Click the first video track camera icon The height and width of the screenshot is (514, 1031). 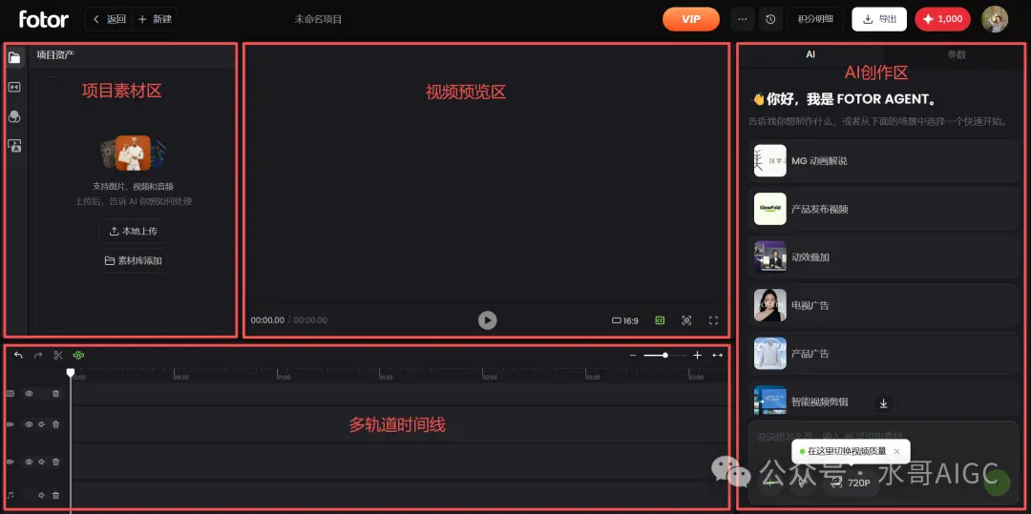11,424
